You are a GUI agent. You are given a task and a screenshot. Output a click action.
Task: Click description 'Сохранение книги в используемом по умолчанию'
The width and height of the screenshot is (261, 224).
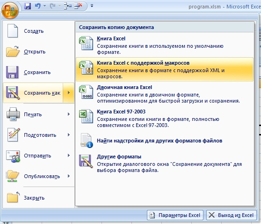tap(160, 46)
